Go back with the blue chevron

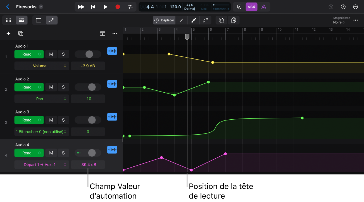point(8,7)
